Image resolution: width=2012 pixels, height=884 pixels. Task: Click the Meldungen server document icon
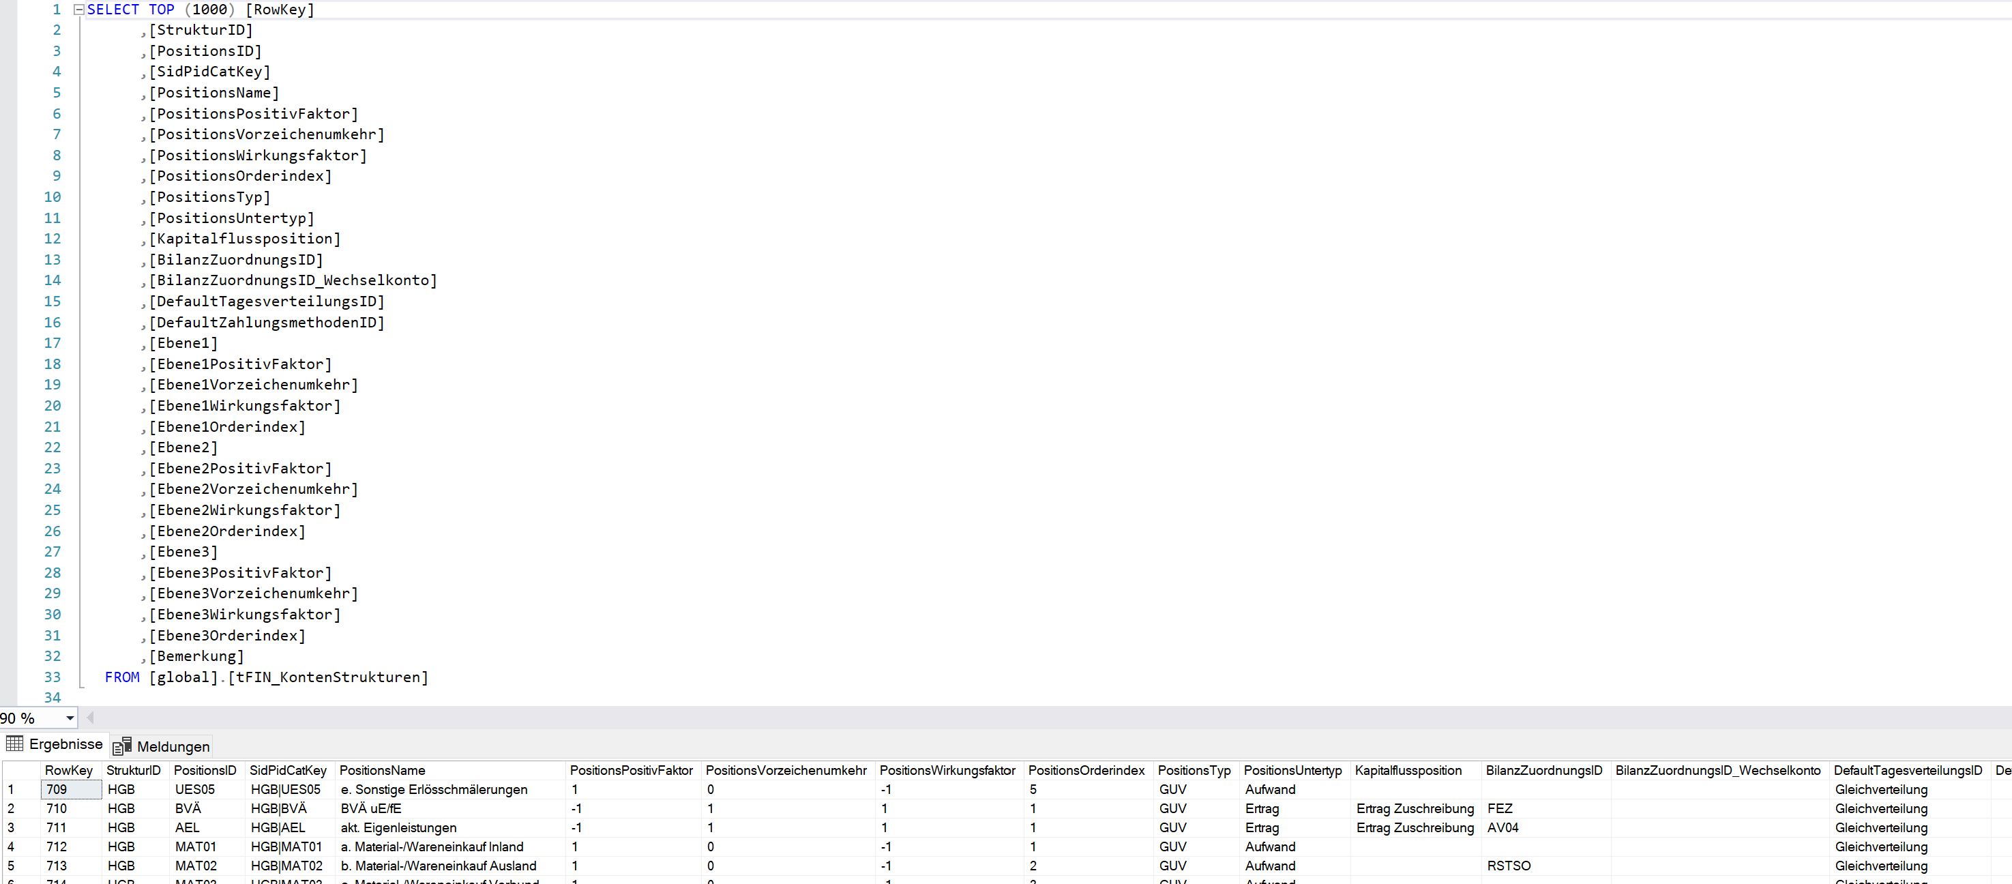click(122, 747)
